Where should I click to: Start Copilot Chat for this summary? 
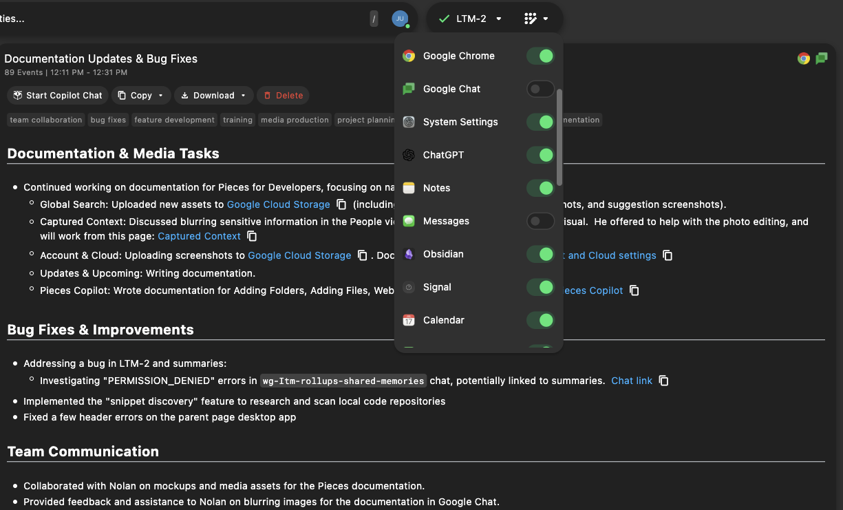[58, 96]
